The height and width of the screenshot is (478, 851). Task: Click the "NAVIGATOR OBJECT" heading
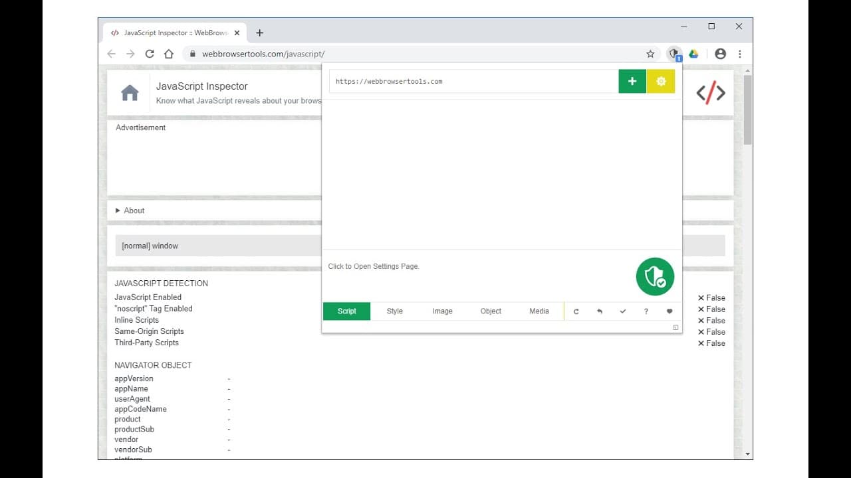pos(153,365)
